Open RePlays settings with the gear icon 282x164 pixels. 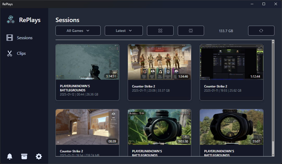point(39,156)
